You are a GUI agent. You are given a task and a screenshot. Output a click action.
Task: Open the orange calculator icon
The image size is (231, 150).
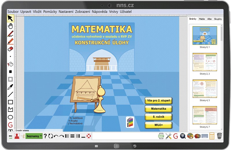click(212, 136)
